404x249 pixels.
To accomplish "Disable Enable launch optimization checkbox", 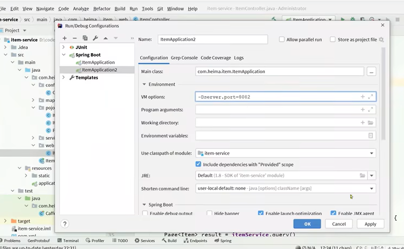I will pos(261,213).
